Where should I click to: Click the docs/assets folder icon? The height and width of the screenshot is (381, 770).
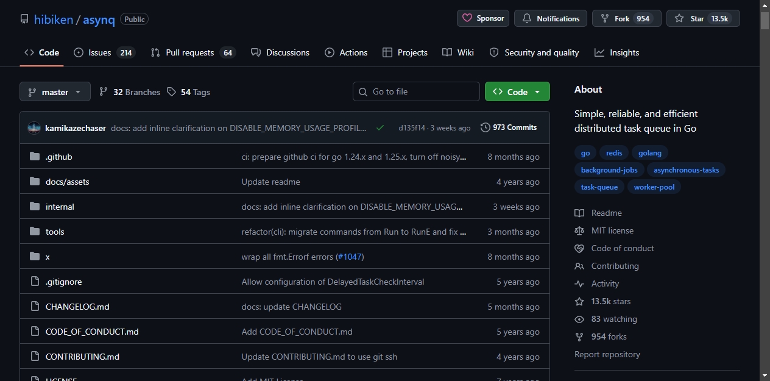coord(35,182)
